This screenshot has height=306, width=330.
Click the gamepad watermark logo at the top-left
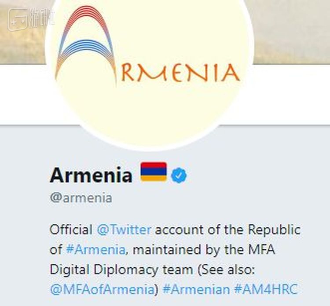pyautogui.click(x=18, y=19)
